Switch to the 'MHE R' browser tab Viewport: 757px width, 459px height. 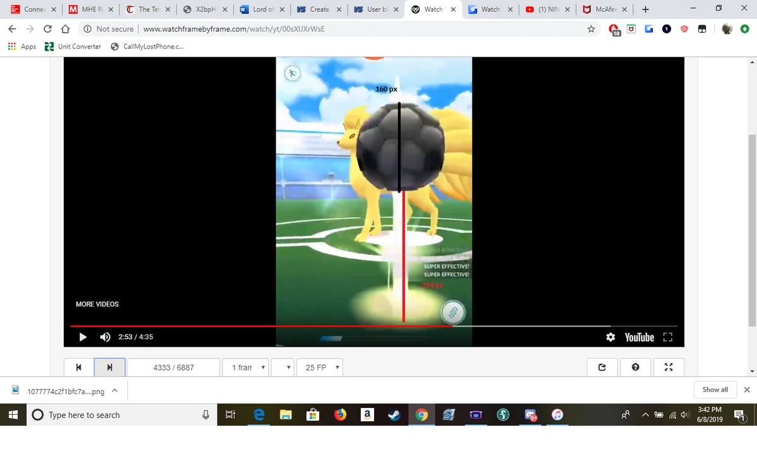(90, 9)
